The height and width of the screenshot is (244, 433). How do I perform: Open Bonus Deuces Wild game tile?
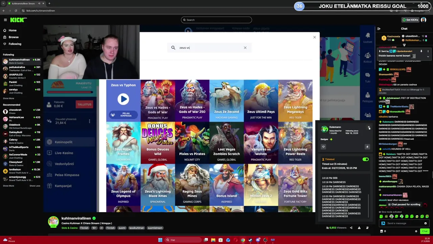coord(158,143)
